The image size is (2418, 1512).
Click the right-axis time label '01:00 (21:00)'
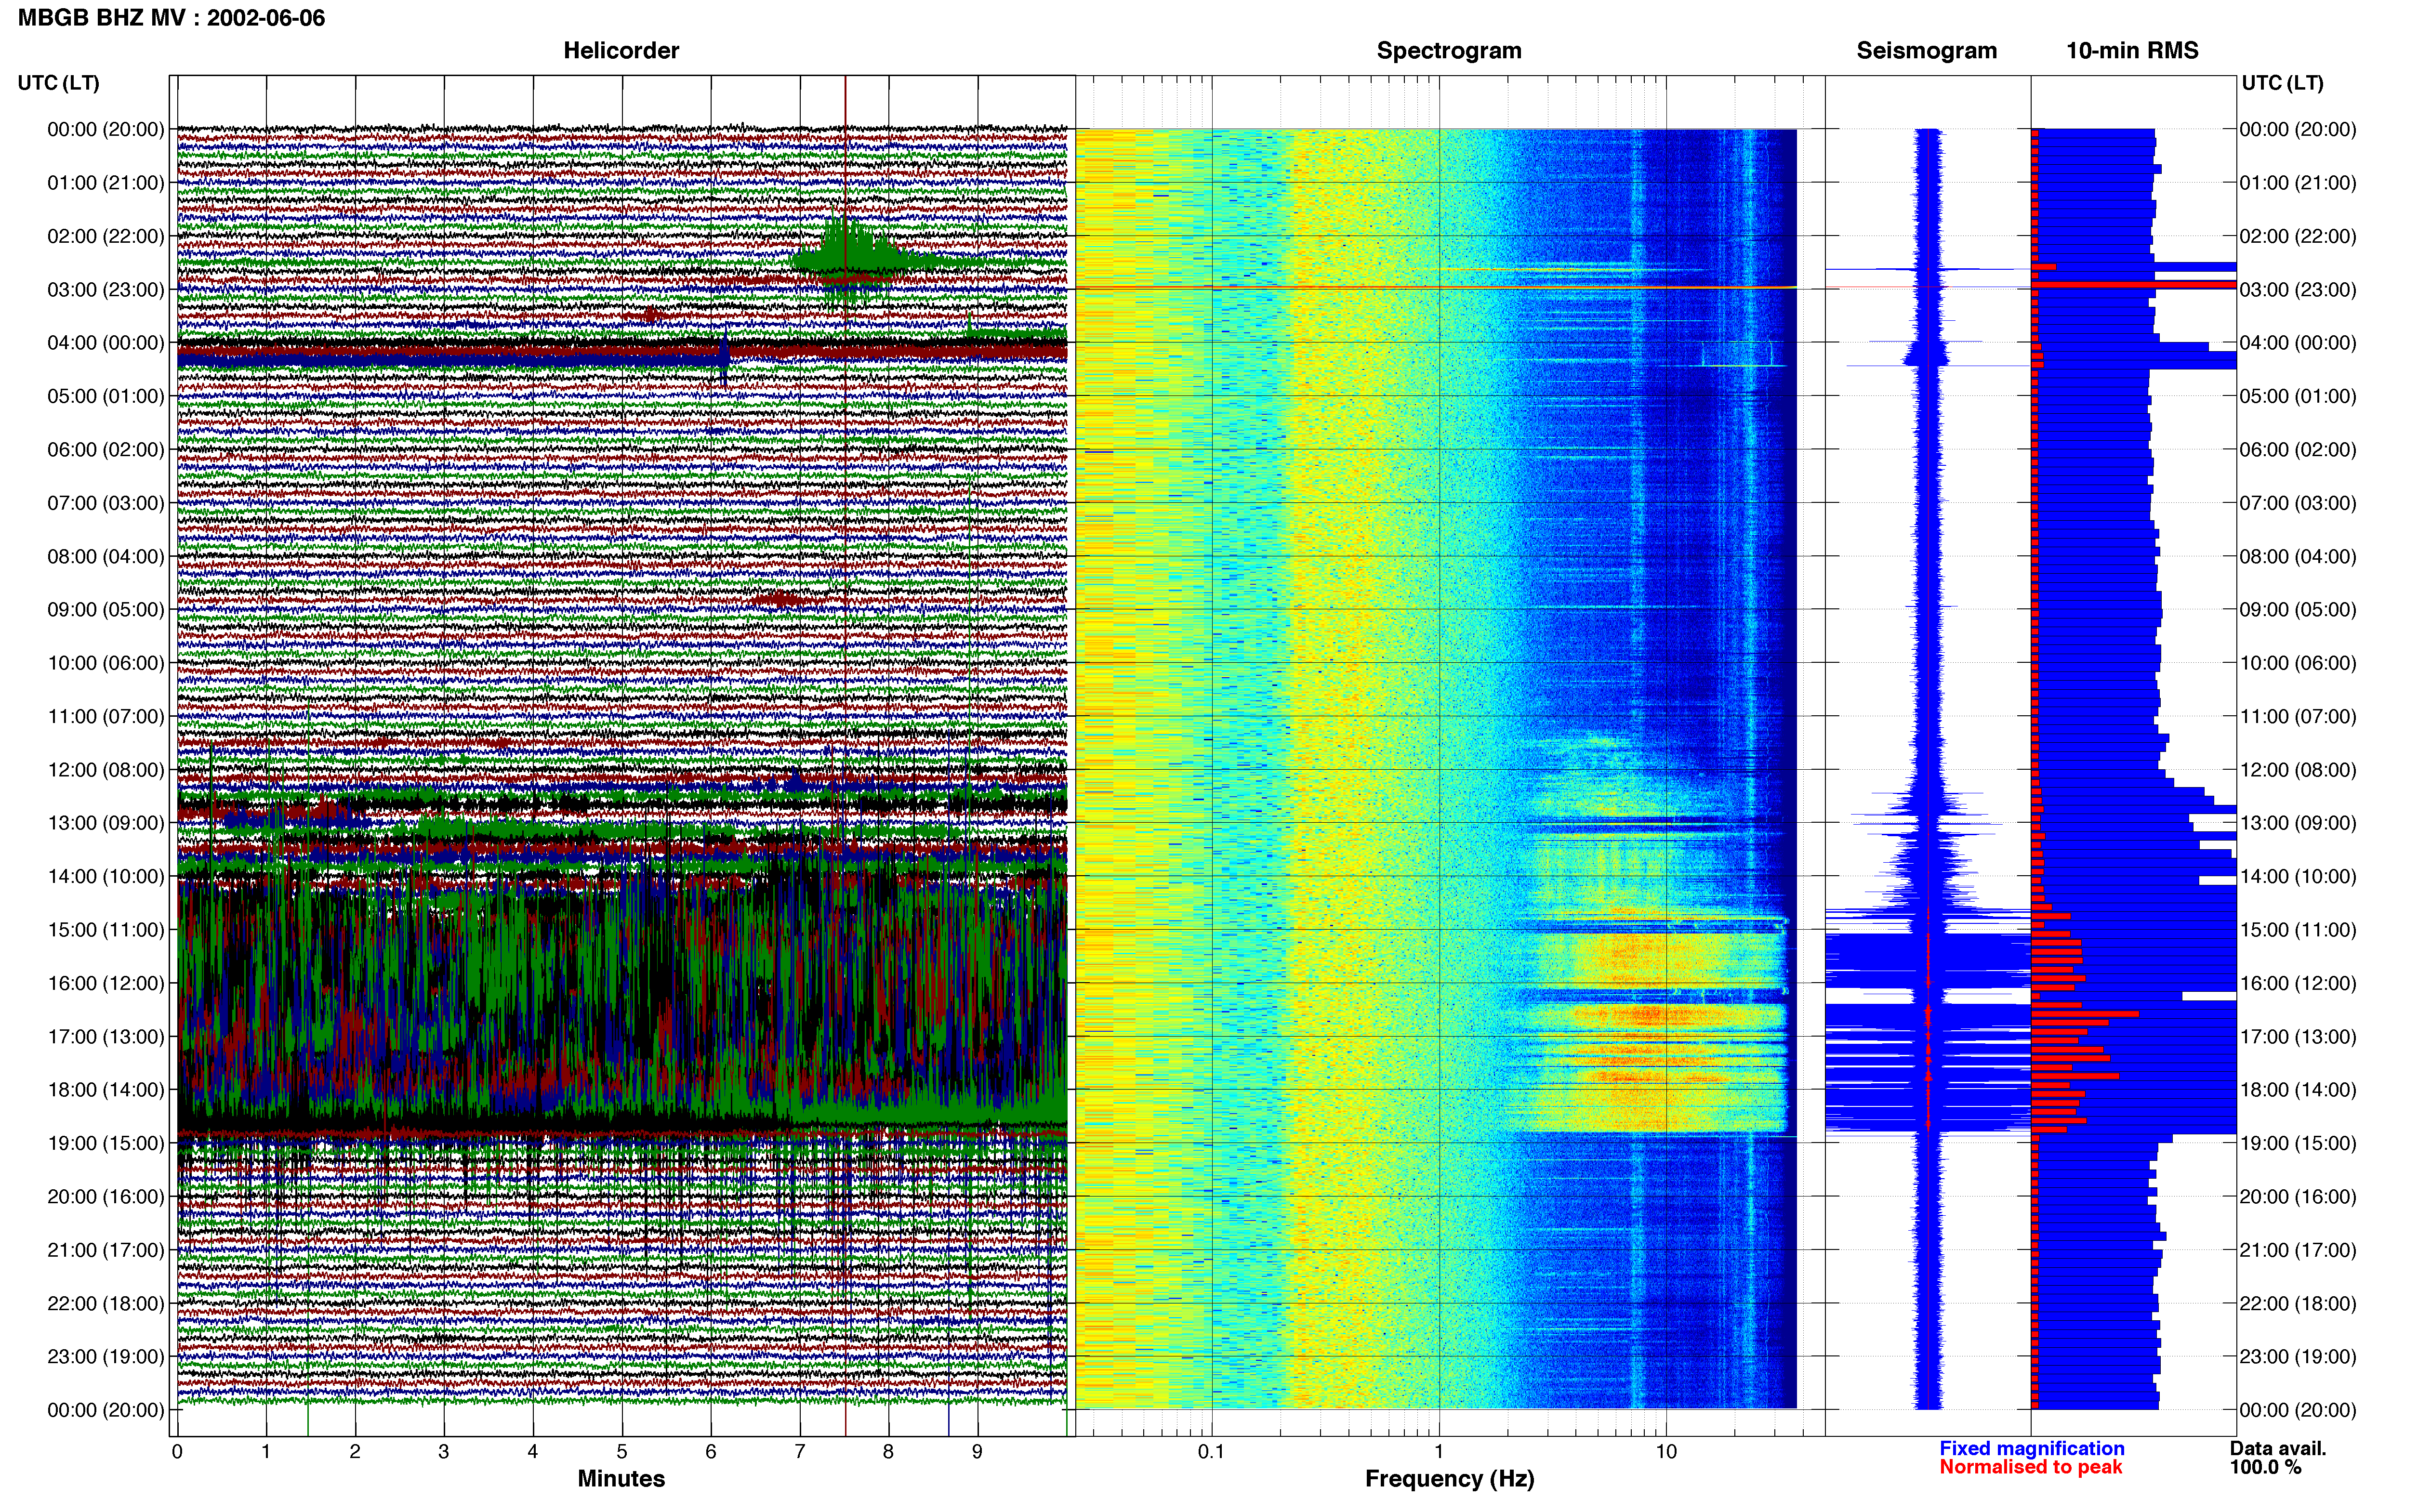[2298, 182]
